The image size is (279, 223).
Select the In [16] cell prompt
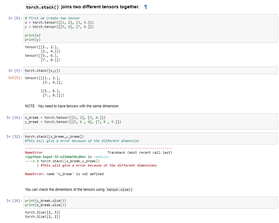(x=15, y=117)
